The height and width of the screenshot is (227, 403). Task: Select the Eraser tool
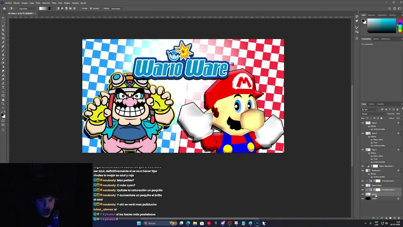pyautogui.click(x=3, y=63)
